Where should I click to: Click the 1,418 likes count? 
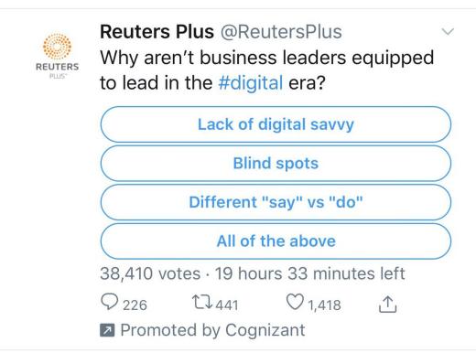pyautogui.click(x=324, y=305)
